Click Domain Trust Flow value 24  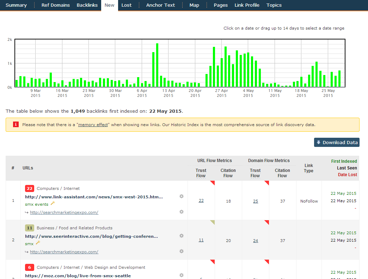(x=256, y=241)
